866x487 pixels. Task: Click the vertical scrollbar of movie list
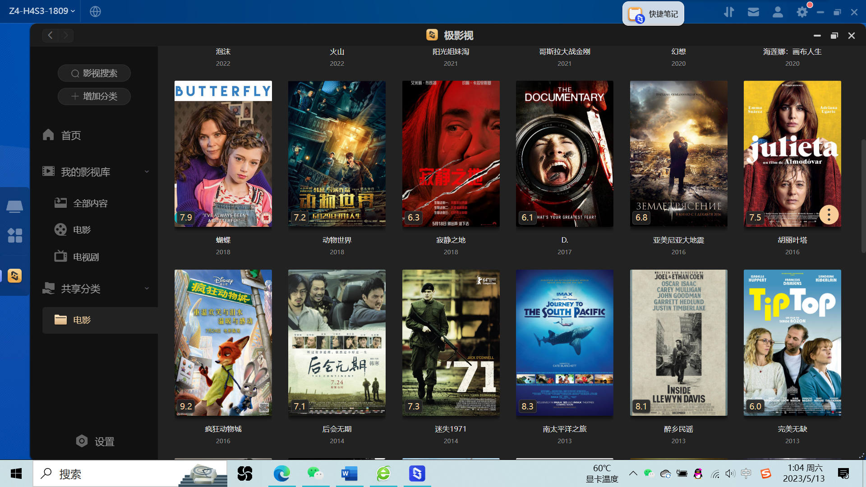click(x=863, y=196)
